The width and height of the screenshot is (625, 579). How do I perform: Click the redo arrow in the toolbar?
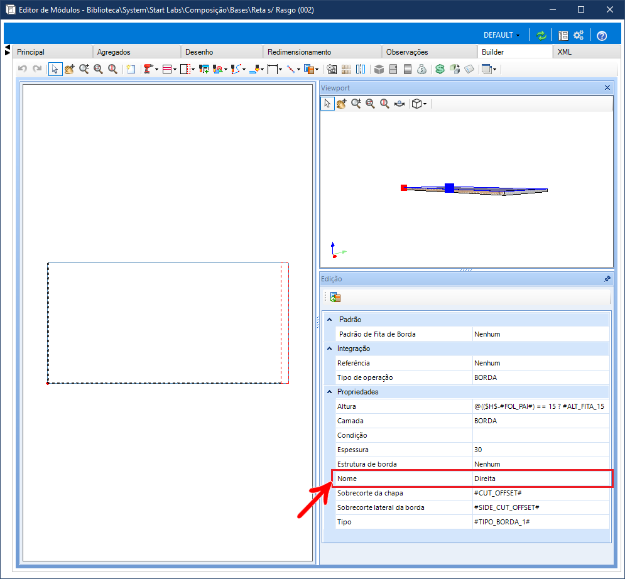pos(37,69)
